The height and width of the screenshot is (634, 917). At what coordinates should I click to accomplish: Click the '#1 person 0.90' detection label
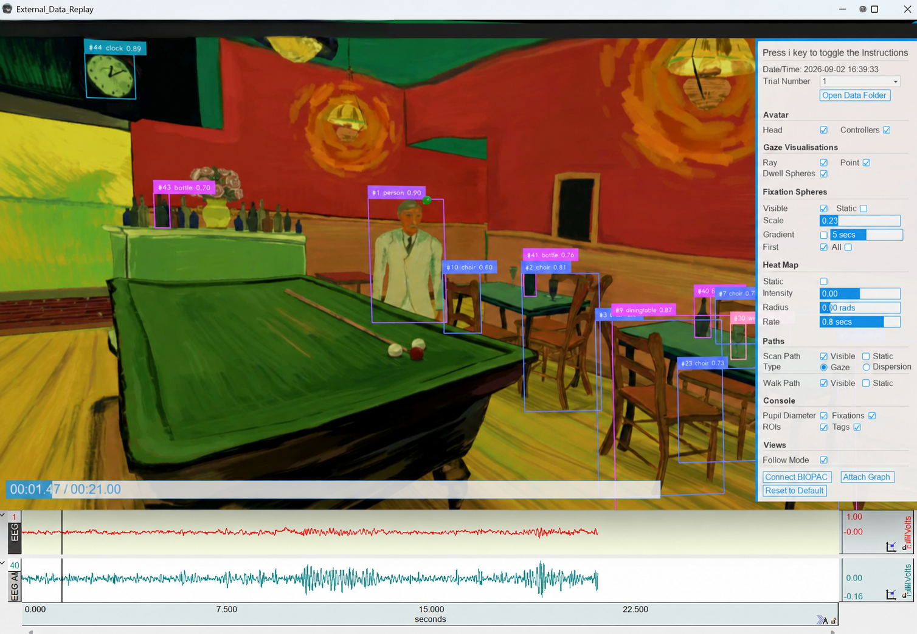pyautogui.click(x=396, y=193)
